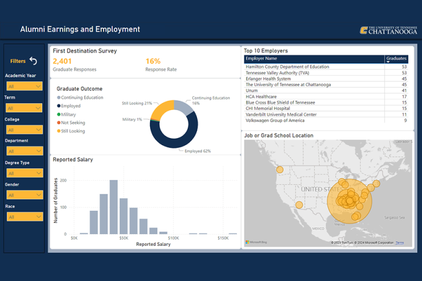Image resolution: width=422 pixels, height=281 pixels.
Task: Select Erlanger Health System row
Action: coord(326,79)
